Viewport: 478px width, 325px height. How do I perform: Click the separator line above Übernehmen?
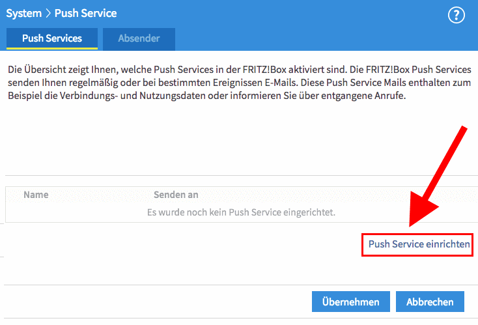(x=241, y=285)
